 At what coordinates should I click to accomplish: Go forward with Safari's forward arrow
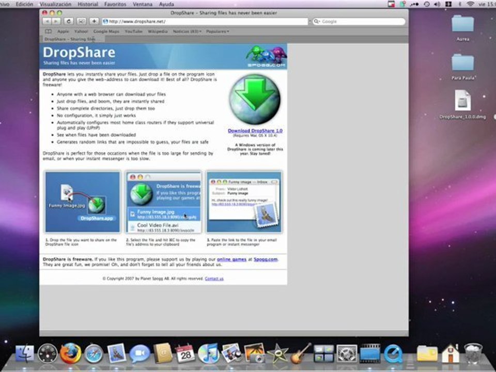pyautogui.click(x=56, y=22)
